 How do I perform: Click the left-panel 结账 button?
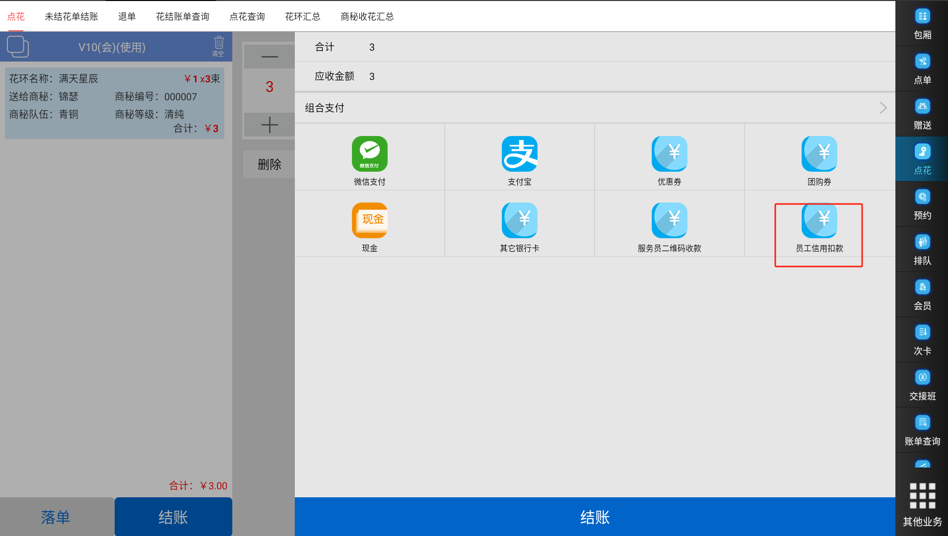pyautogui.click(x=173, y=517)
